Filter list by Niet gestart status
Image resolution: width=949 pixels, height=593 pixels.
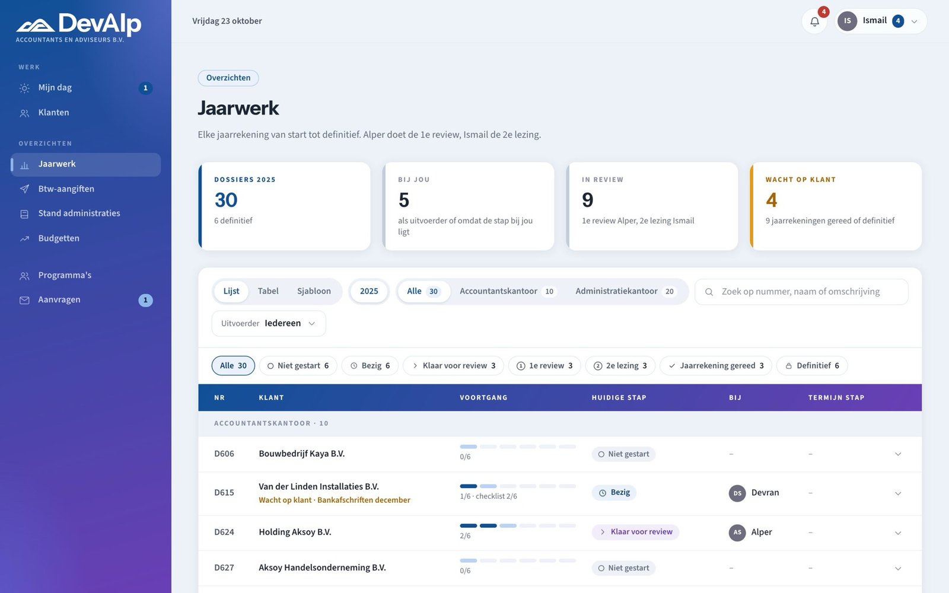298,365
